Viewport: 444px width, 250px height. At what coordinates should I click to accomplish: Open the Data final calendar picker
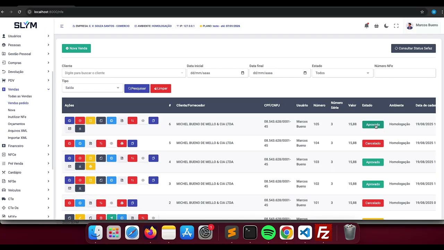(x=305, y=73)
